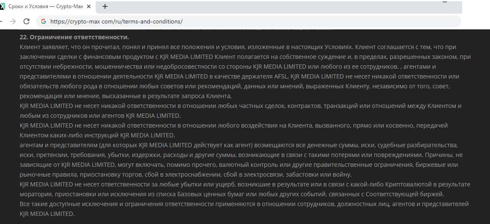Click the line starting "Все такие доступные исключения"
Screen dimensions: 490x224
point(244,204)
